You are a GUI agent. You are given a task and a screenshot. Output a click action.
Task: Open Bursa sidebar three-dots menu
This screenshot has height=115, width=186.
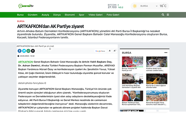(166, 53)
